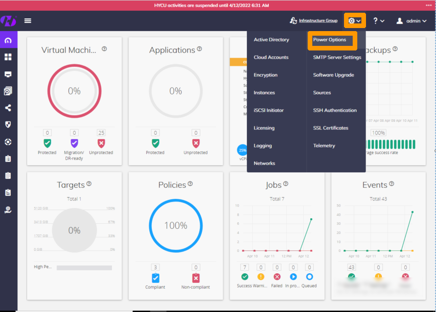Click the help icon beside Virtual Machines title
This screenshot has width=436, height=312.
[x=104, y=49]
